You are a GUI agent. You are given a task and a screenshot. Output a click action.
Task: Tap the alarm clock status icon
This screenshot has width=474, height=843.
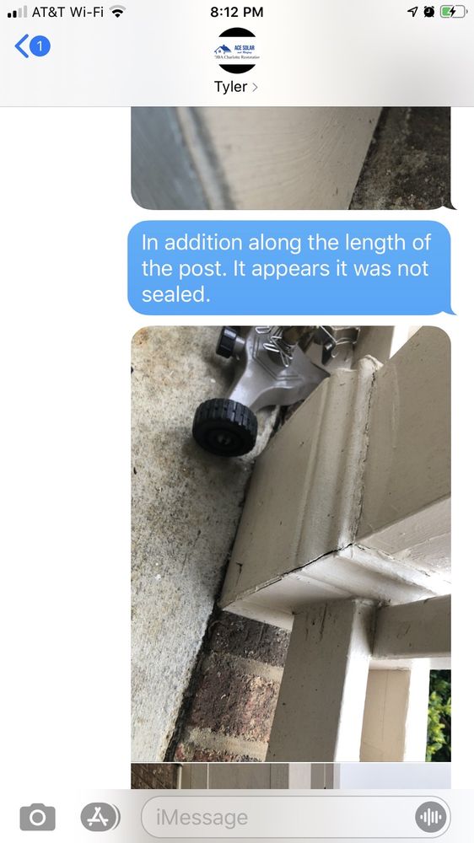click(428, 11)
